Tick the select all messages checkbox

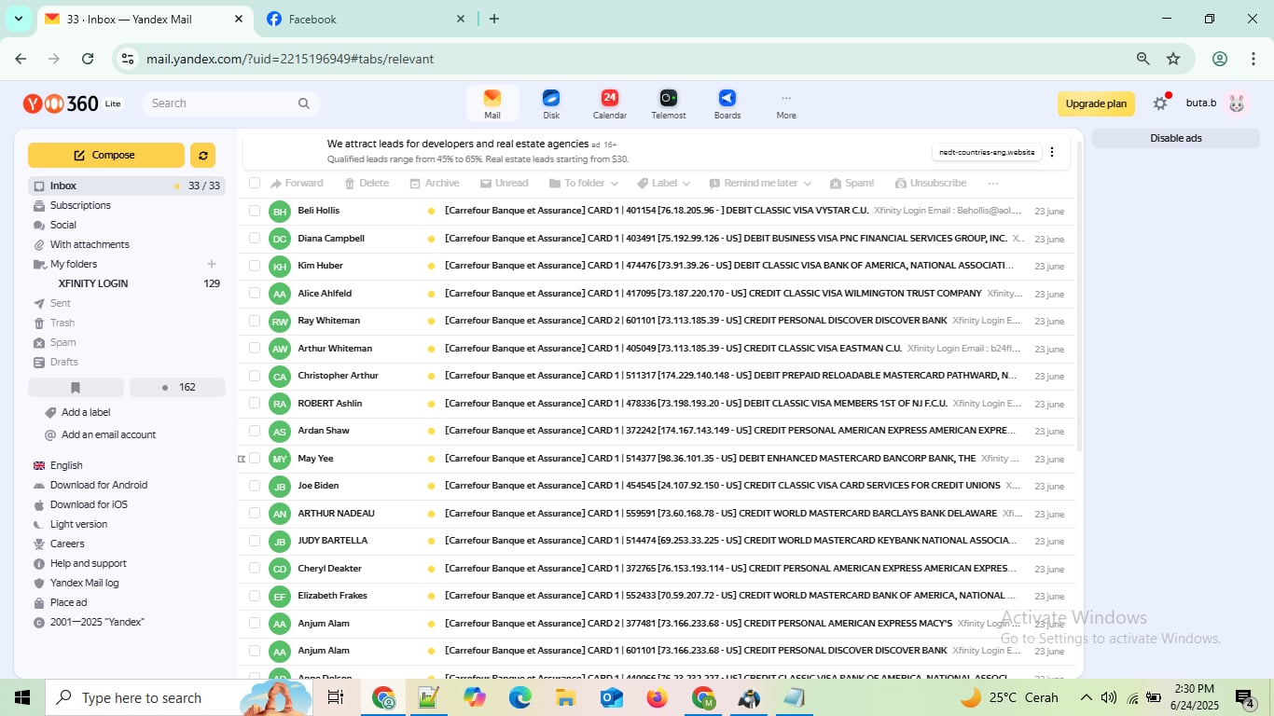[x=255, y=183]
